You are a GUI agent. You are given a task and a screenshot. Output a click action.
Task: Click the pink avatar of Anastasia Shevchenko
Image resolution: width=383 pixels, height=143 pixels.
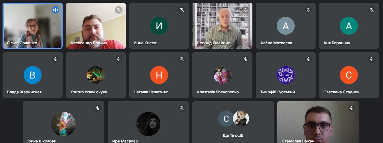(222, 75)
